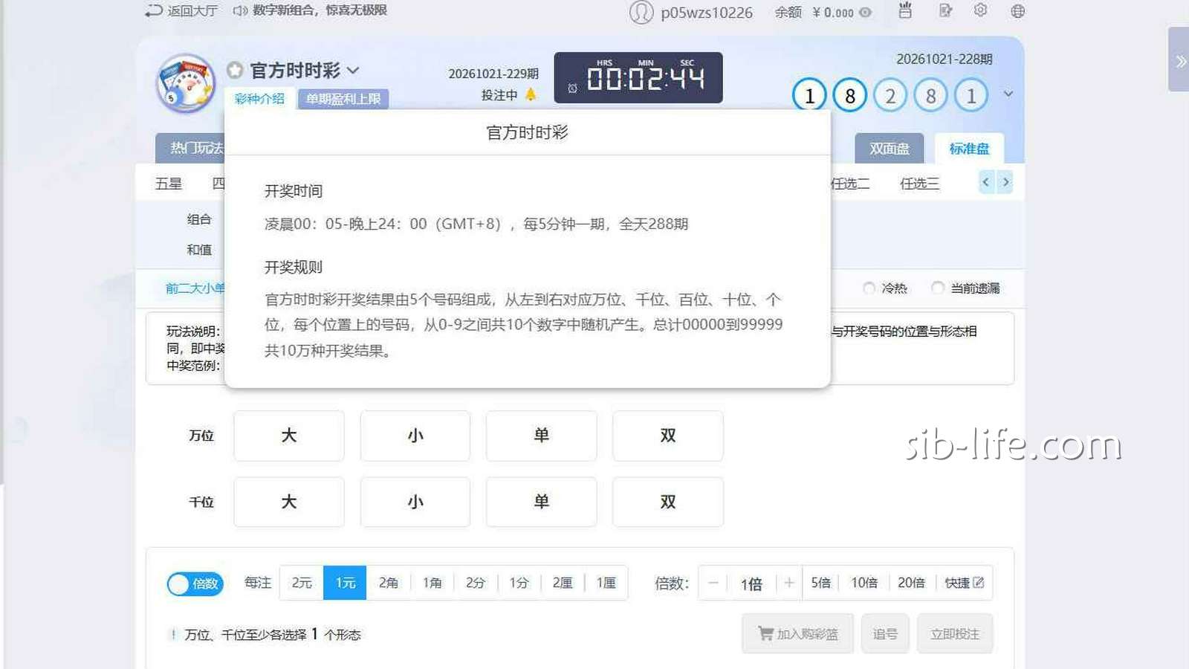Expand the right side panel arrows
The image size is (1189, 669).
tap(1181, 61)
